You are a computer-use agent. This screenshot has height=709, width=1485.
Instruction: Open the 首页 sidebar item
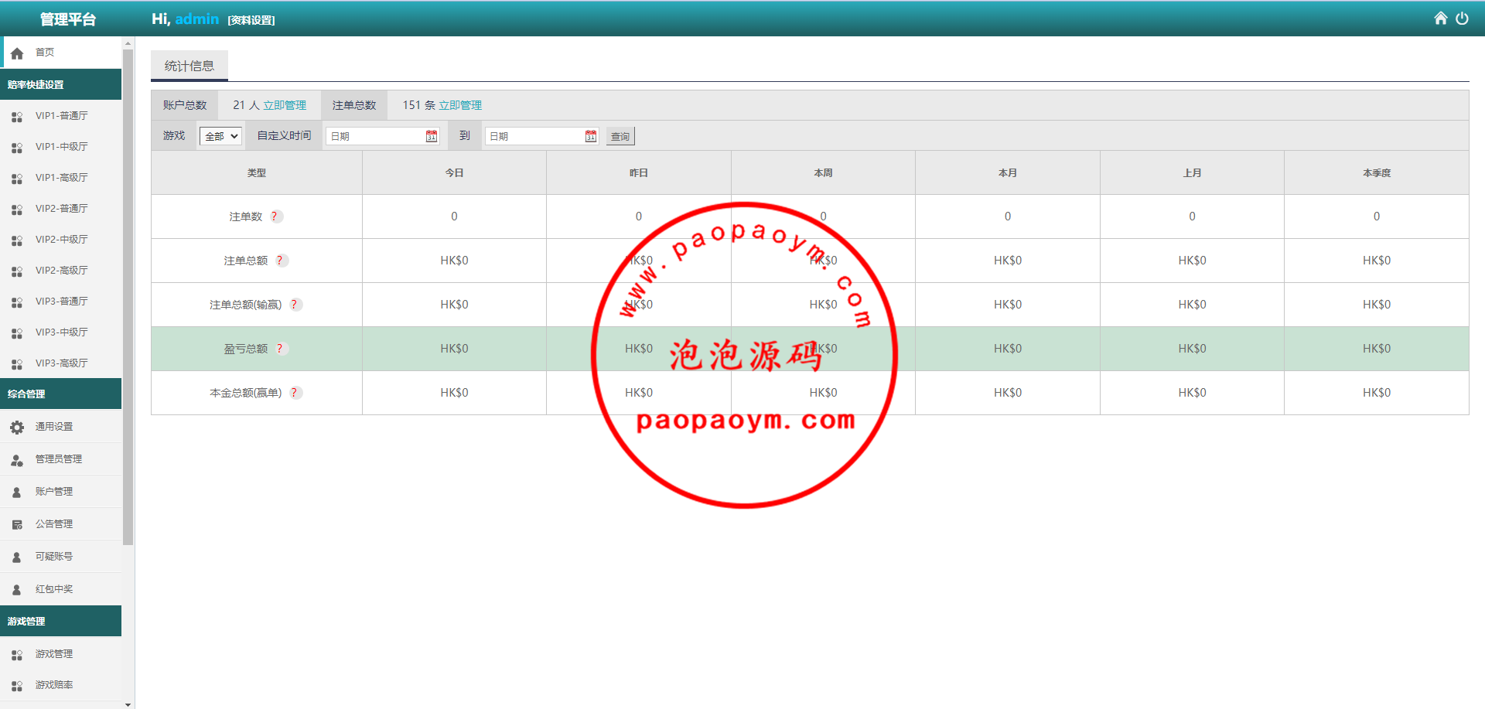coord(60,53)
